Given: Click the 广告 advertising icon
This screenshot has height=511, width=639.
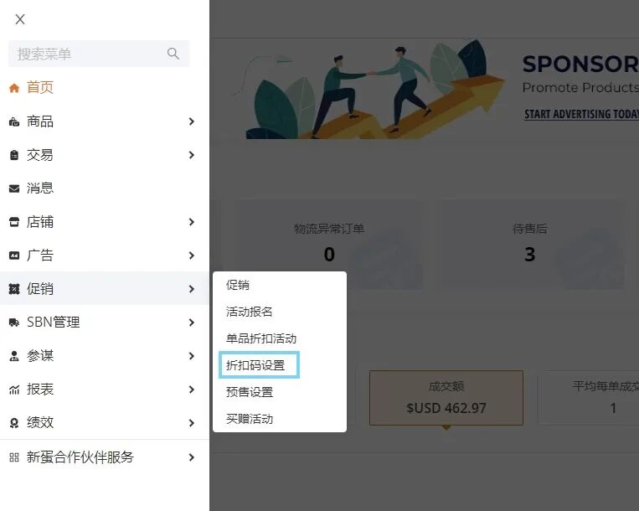Looking at the screenshot, I should pyautogui.click(x=13, y=255).
